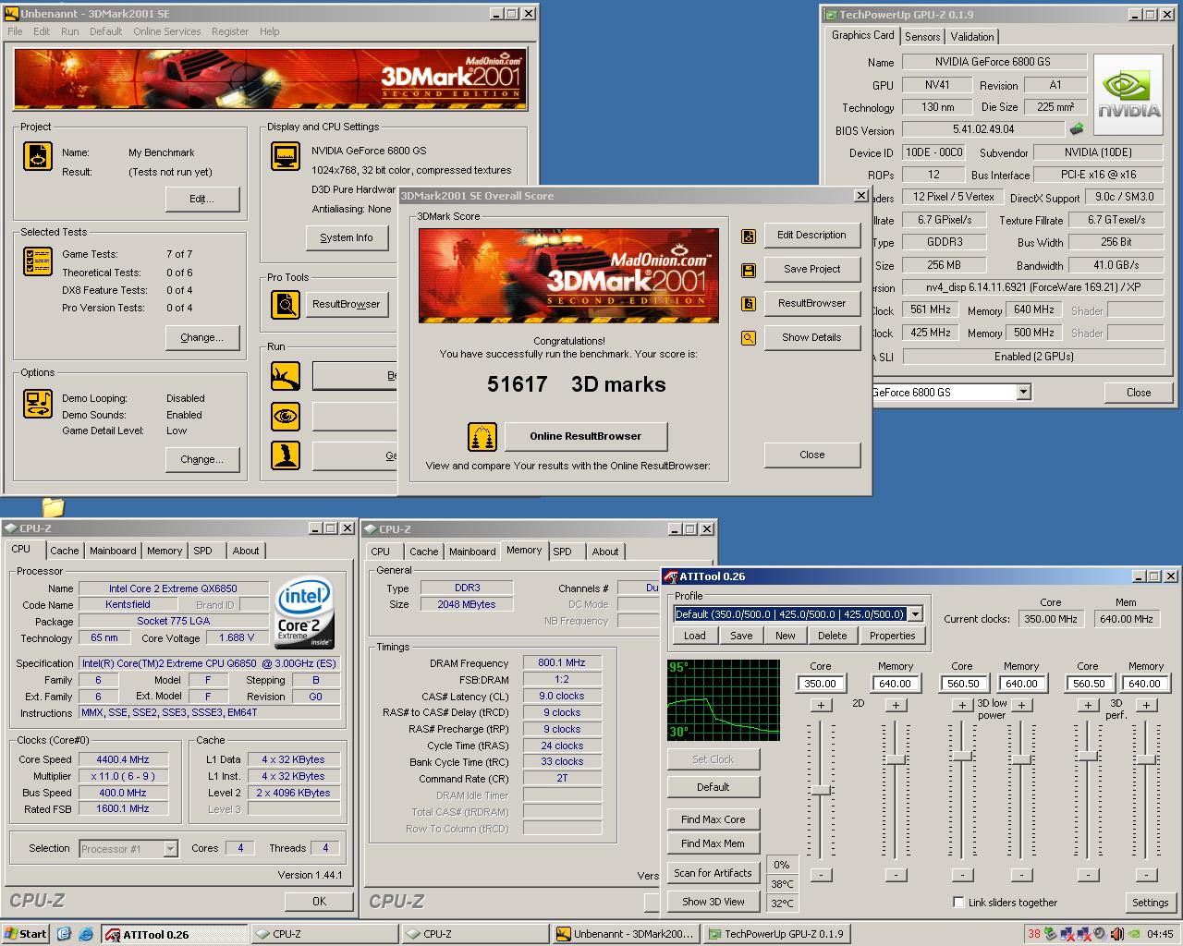Click the NVIDIA logo in GPU-Z

(1128, 94)
